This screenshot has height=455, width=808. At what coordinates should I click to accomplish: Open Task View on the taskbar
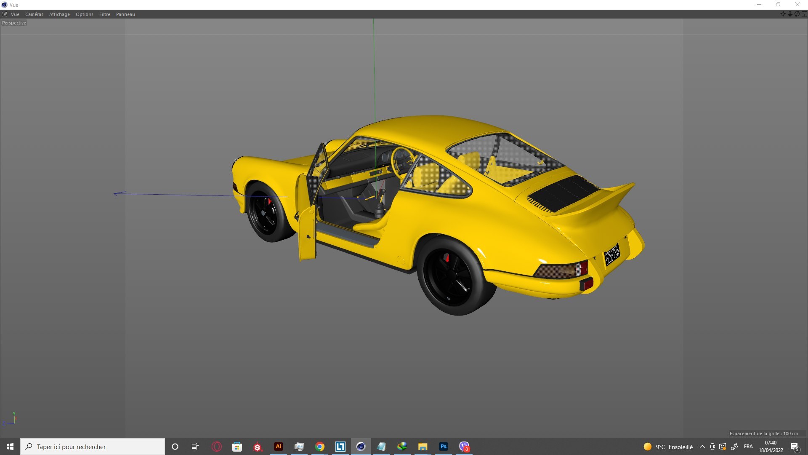195,447
